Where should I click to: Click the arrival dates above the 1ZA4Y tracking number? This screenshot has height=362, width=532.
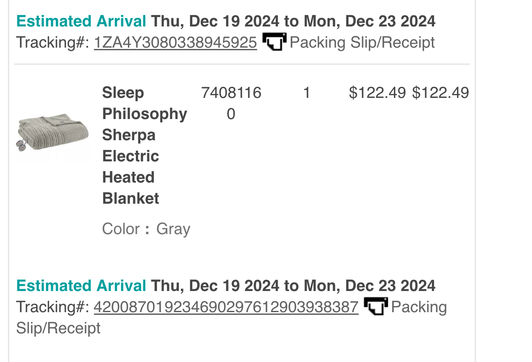pos(293,21)
